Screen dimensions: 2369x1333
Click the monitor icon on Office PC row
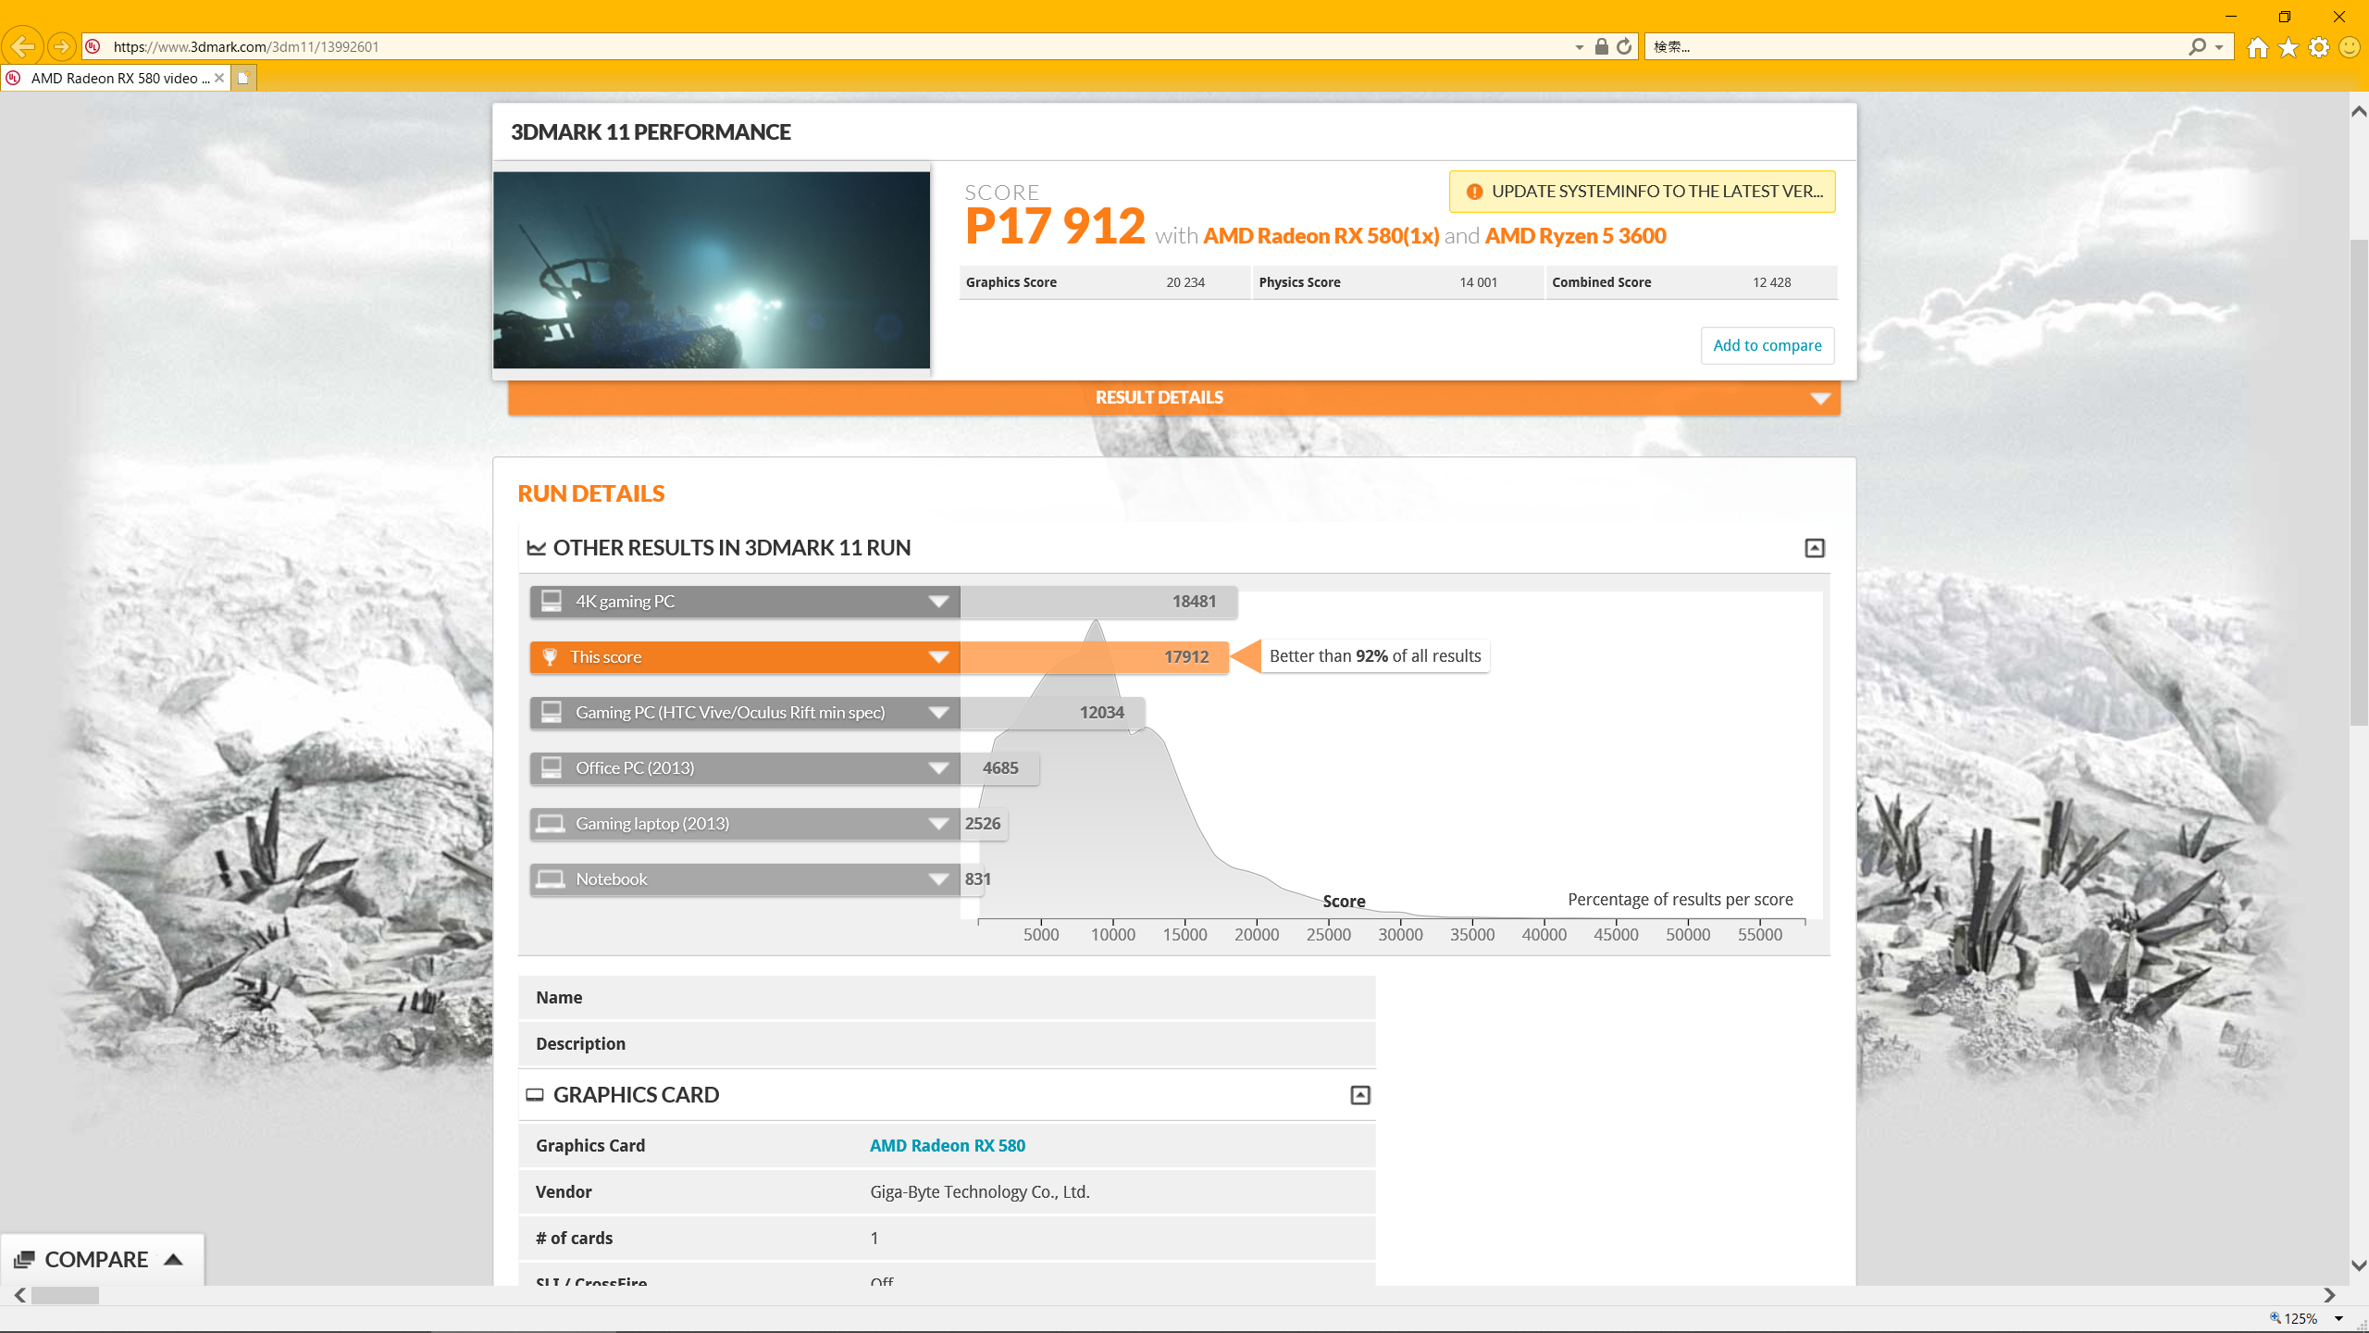(x=552, y=767)
